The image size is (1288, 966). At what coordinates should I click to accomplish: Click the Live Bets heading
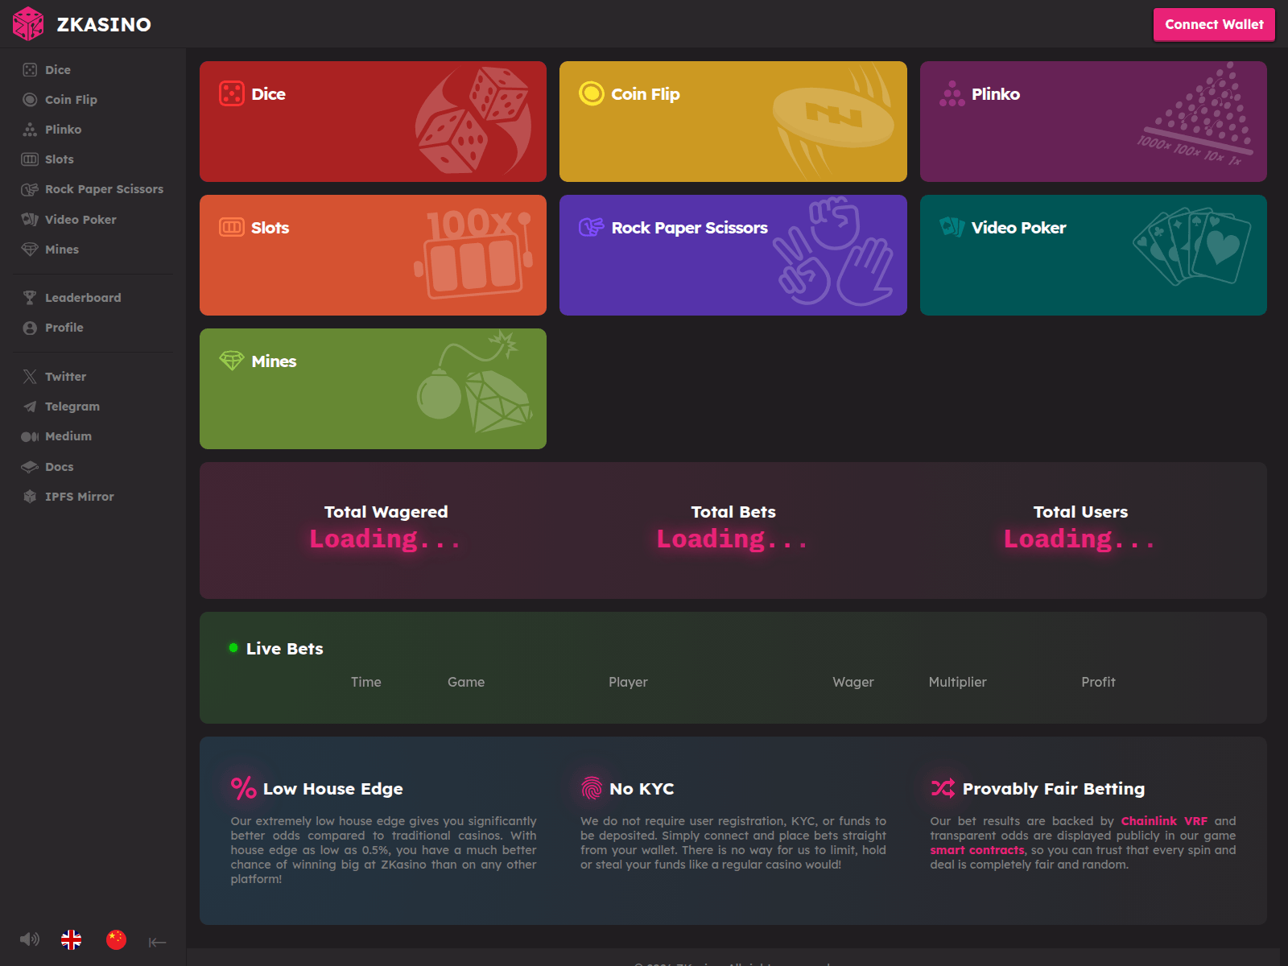click(284, 649)
